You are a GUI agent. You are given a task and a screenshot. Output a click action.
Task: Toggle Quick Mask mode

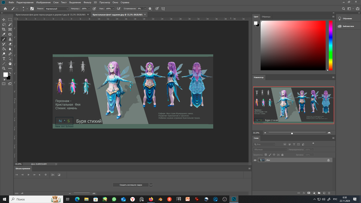4,84
